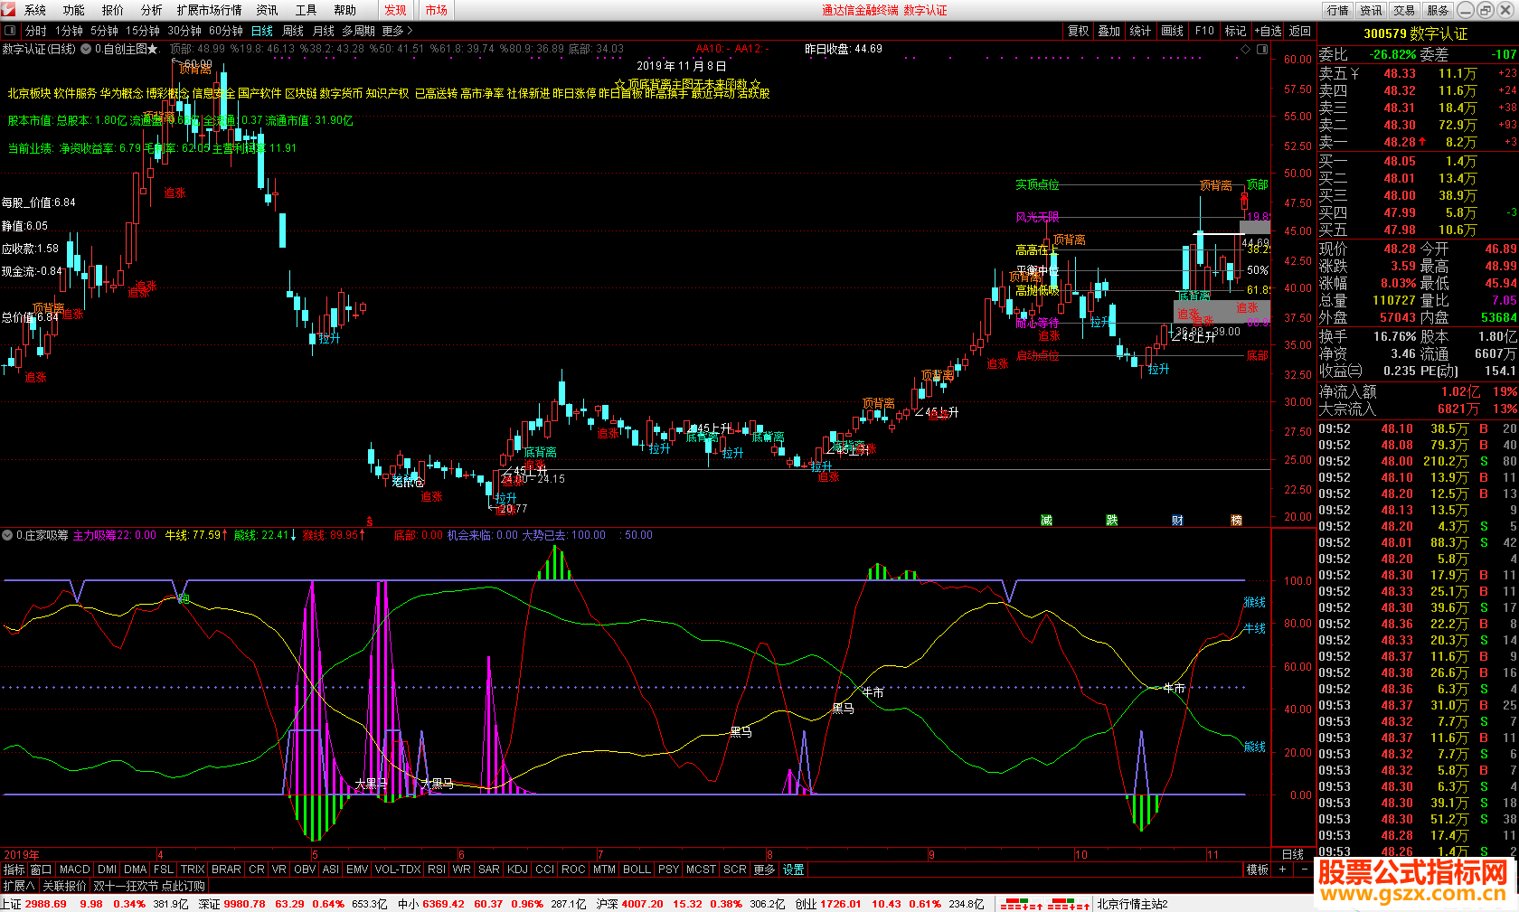
Task: Select the BOLL indicator tab
Action: (637, 870)
